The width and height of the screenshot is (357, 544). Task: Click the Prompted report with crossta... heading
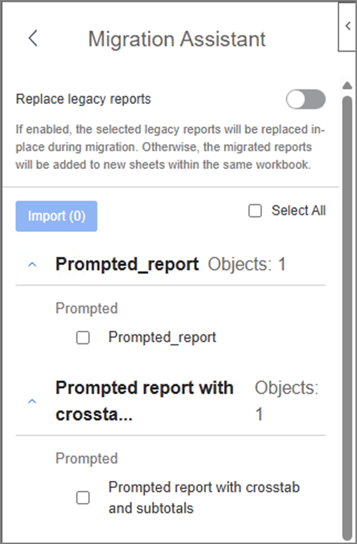(145, 401)
